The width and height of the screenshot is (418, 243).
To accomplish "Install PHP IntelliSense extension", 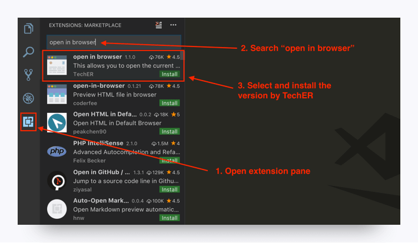I will pyautogui.click(x=170, y=161).
